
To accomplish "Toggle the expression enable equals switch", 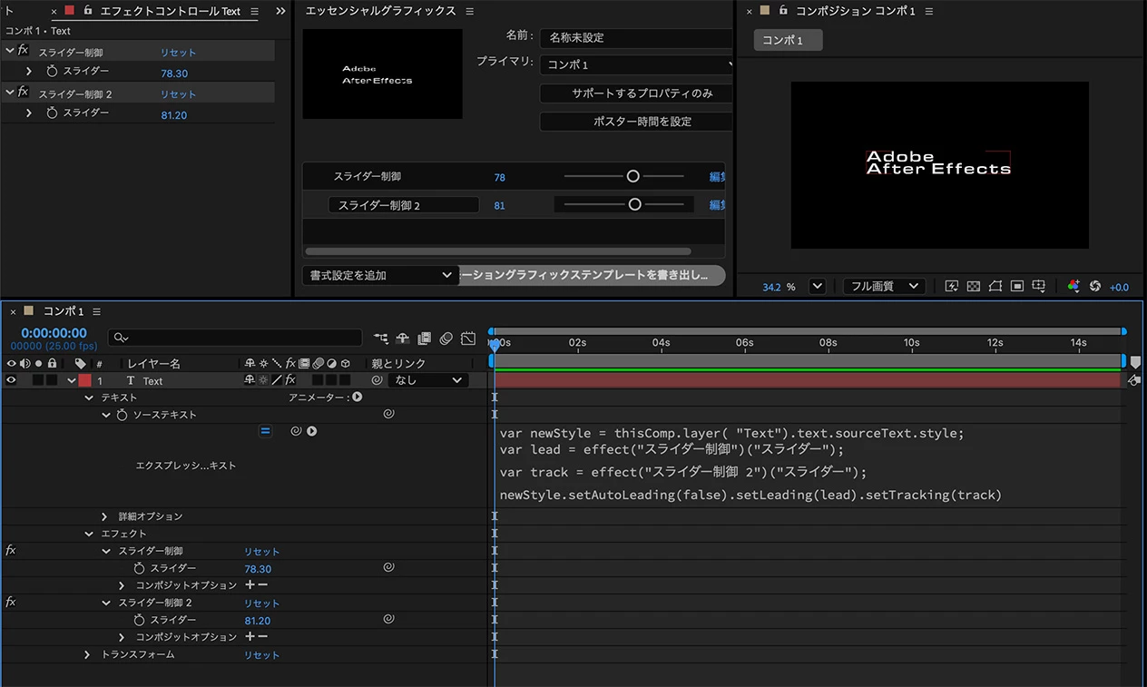I will (x=265, y=431).
